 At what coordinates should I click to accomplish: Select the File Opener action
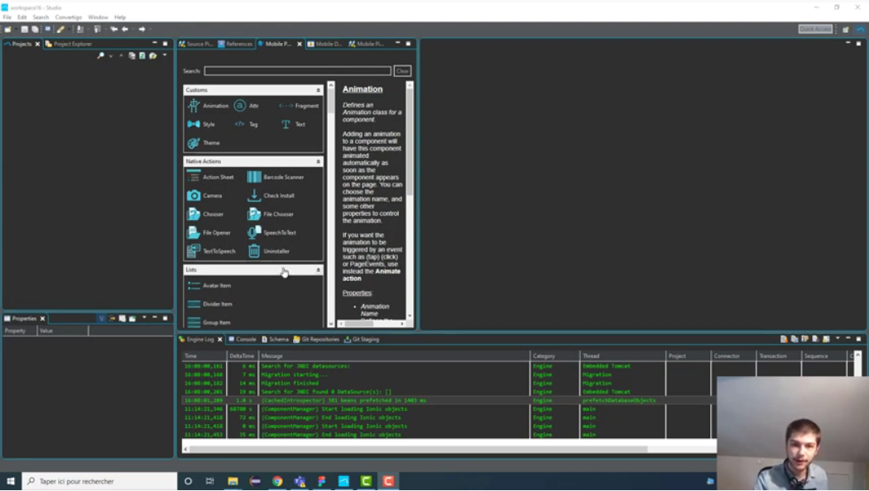coord(209,233)
